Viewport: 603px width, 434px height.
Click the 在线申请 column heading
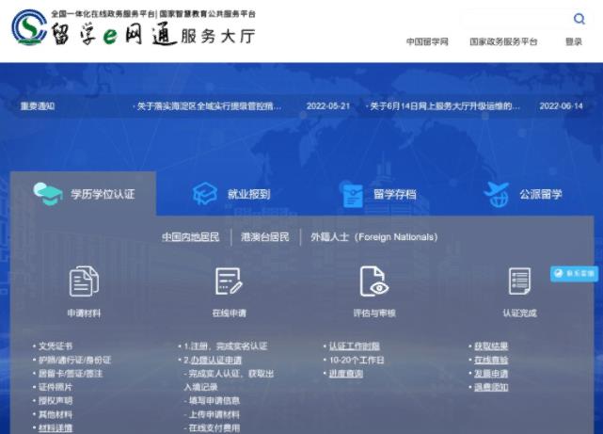coord(230,313)
